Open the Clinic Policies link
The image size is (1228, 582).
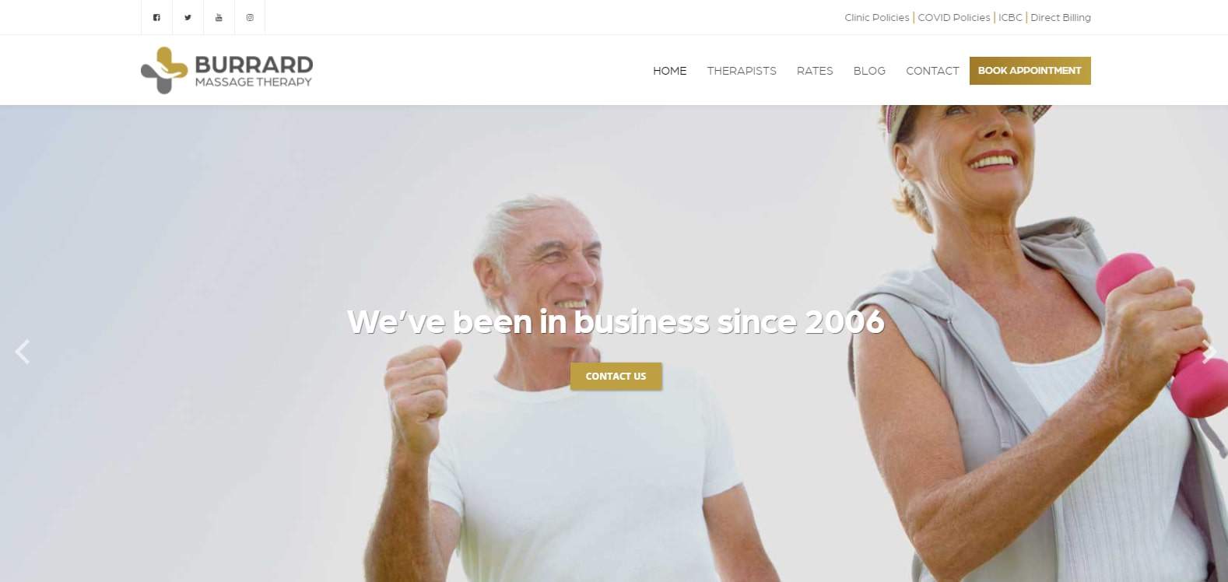tap(876, 17)
